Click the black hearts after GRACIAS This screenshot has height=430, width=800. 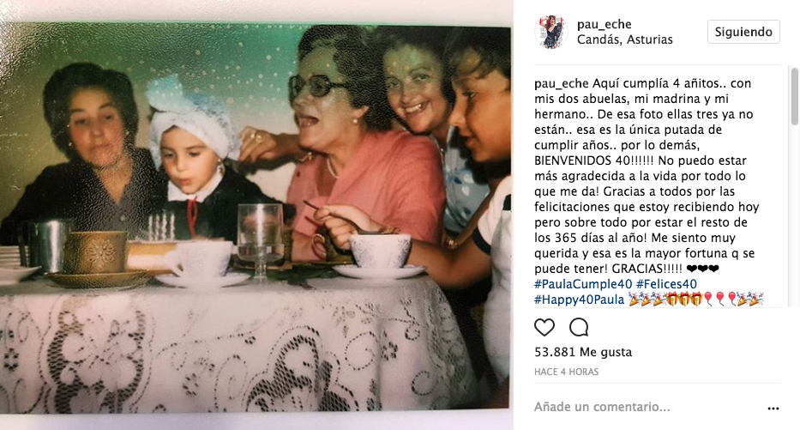[702, 269]
